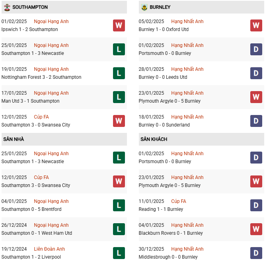This screenshot has height=263, width=265.
Task: Open Cúp FA link for Reading match
Action: [x=178, y=201]
